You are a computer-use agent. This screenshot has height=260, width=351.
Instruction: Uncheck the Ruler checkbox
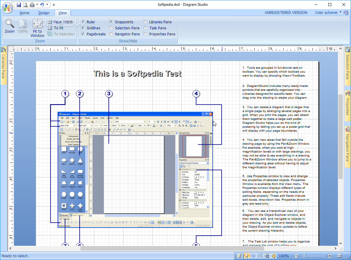(x=83, y=22)
